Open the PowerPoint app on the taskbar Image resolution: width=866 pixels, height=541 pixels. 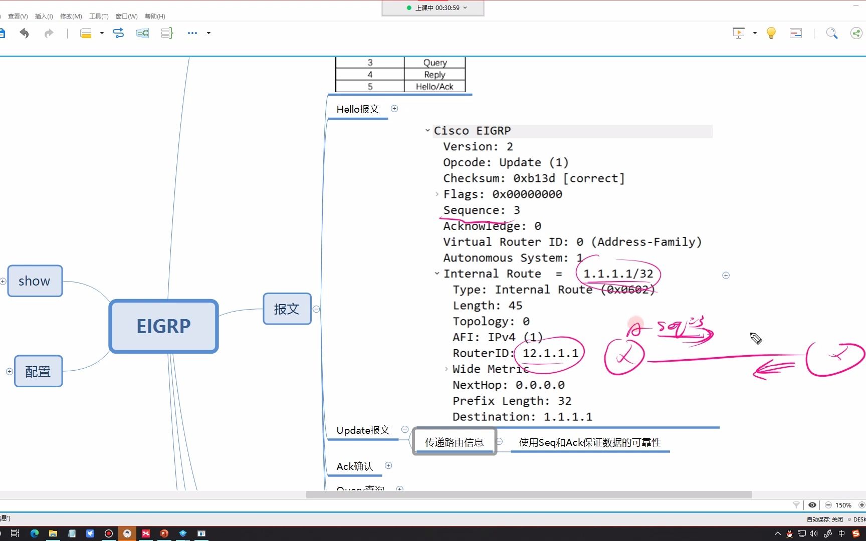pyautogui.click(x=164, y=533)
